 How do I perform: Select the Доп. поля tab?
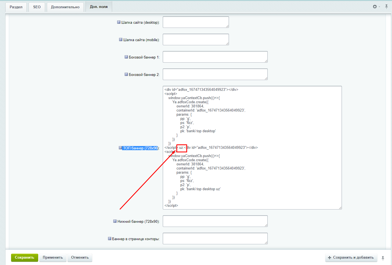(99, 7)
